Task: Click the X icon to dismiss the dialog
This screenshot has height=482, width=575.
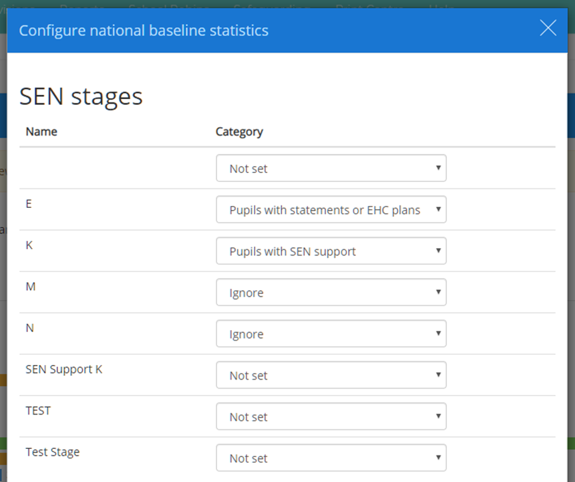Action: (x=548, y=28)
